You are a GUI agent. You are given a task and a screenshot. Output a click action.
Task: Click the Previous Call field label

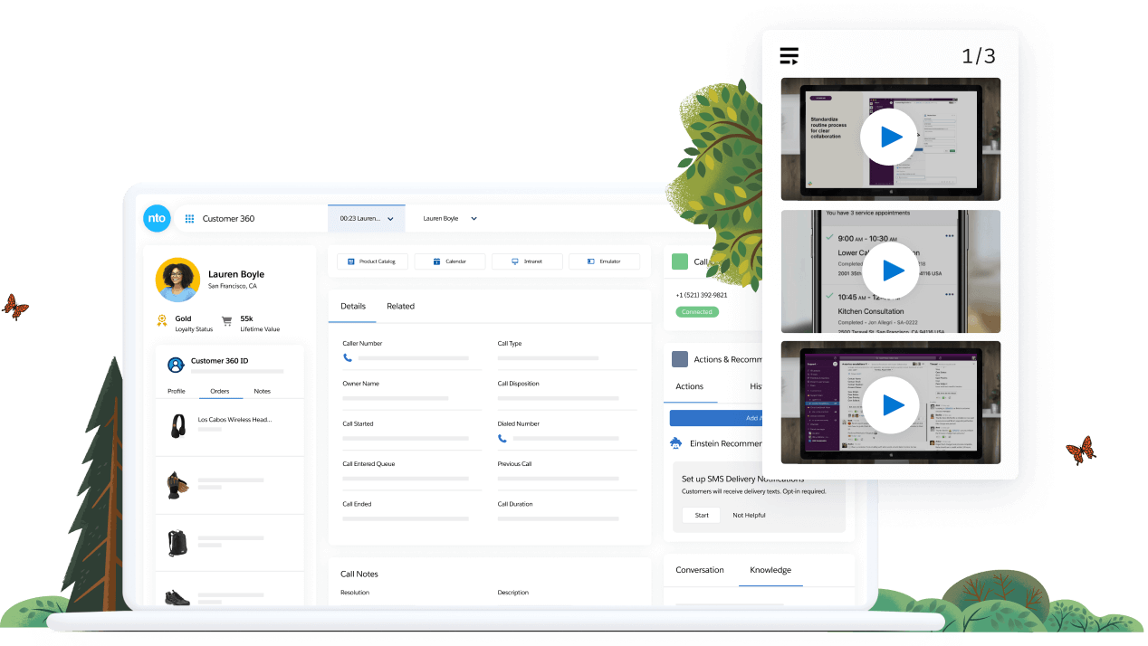click(x=514, y=464)
